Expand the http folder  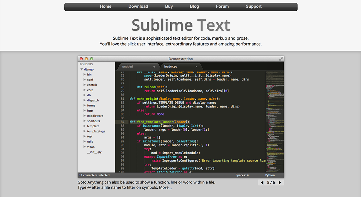[x=84, y=111]
